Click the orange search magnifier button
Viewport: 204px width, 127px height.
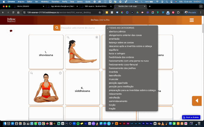tap(57, 28)
